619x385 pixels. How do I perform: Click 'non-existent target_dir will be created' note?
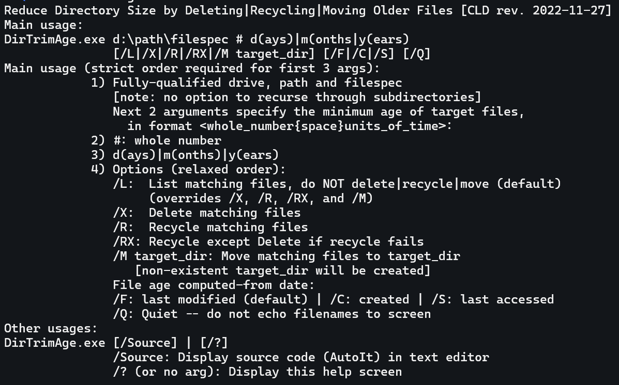tap(282, 270)
